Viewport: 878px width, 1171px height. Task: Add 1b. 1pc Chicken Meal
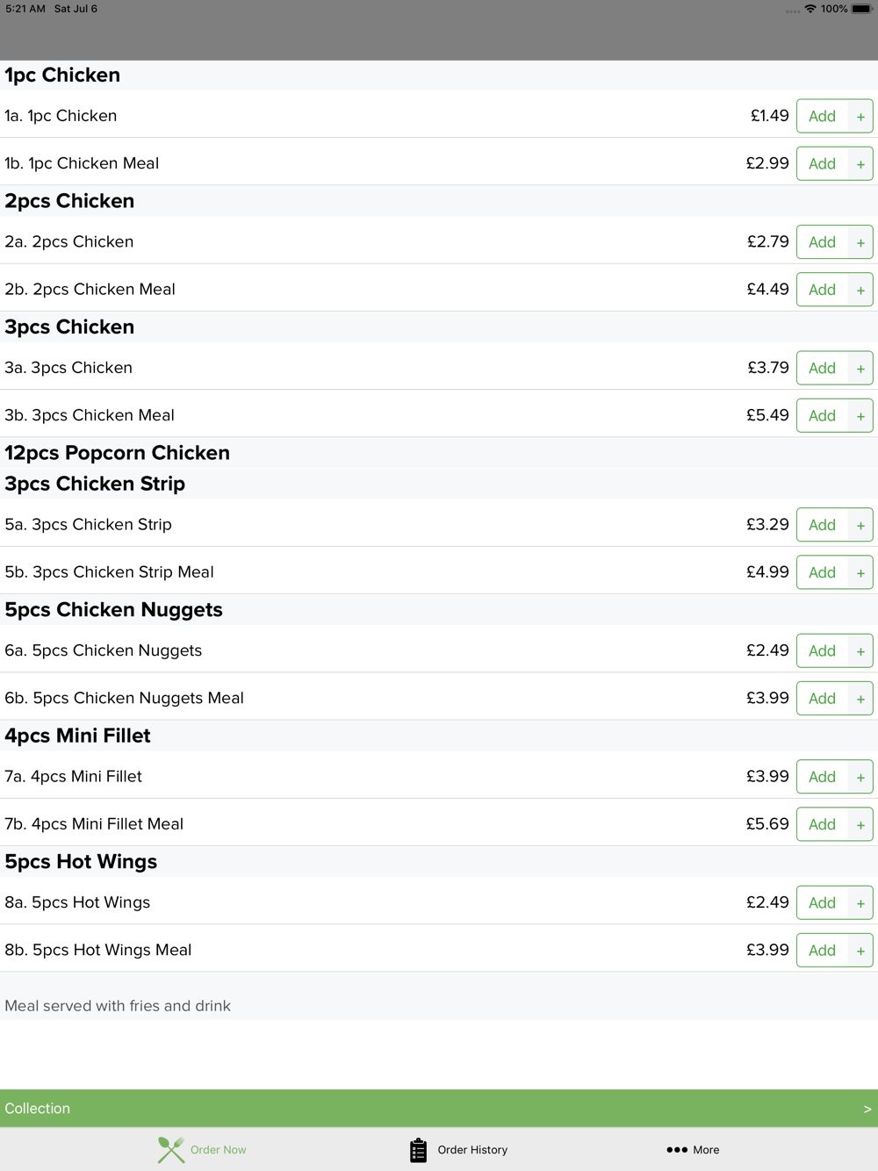pyautogui.click(x=823, y=164)
